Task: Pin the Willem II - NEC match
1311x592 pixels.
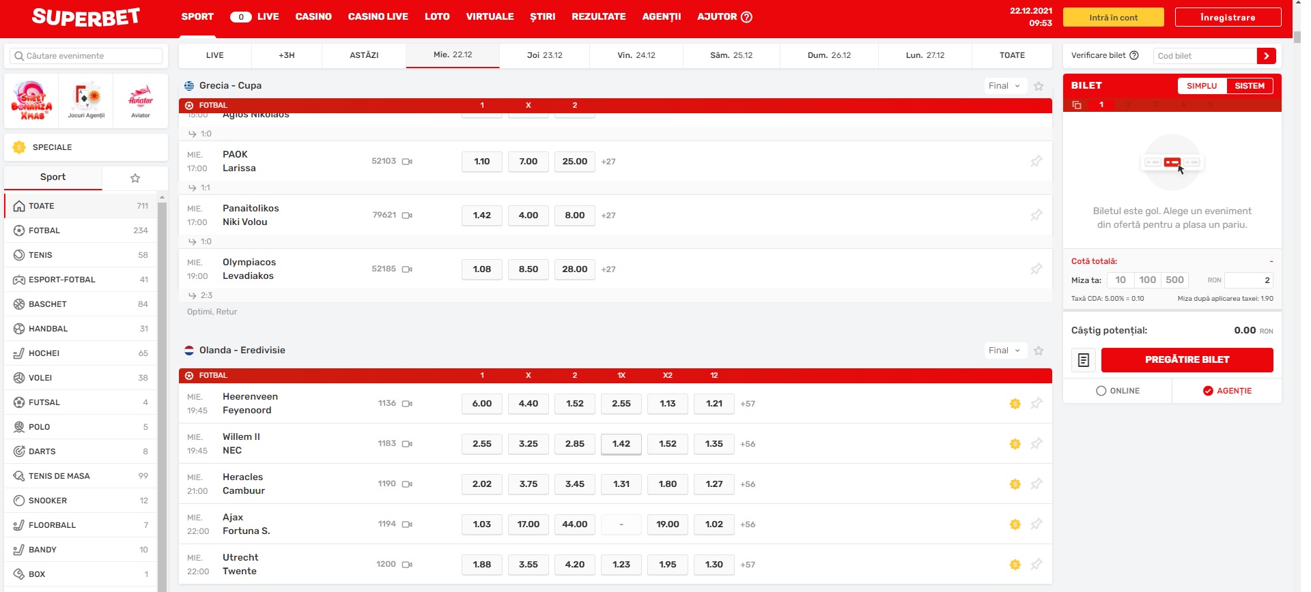Action: pyautogui.click(x=1037, y=444)
